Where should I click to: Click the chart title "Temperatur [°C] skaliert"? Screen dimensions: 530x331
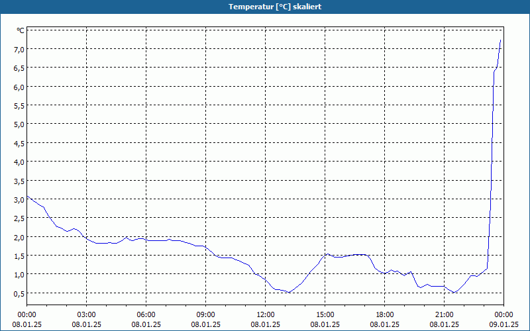point(275,7)
